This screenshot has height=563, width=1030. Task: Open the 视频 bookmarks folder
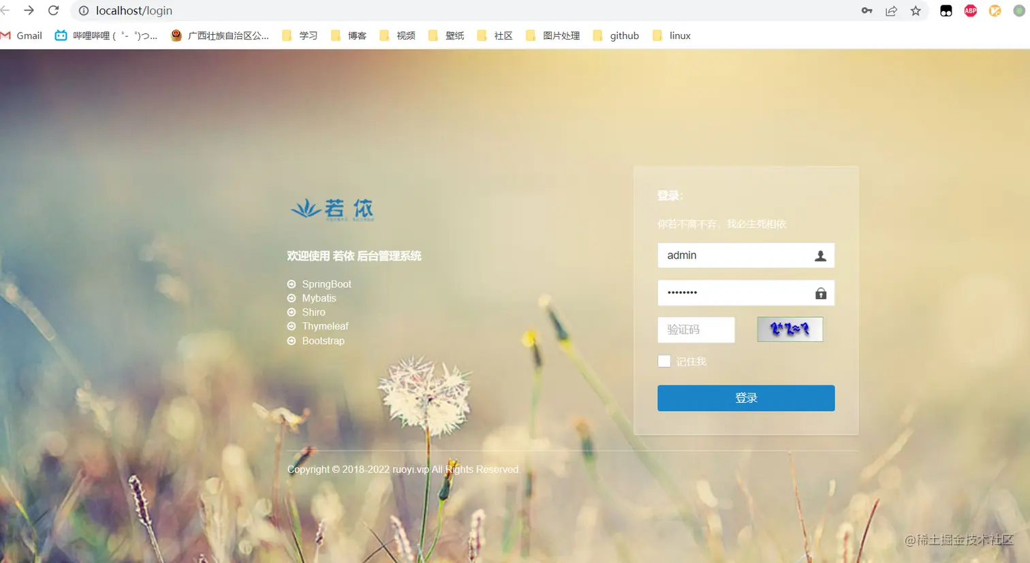click(x=398, y=35)
